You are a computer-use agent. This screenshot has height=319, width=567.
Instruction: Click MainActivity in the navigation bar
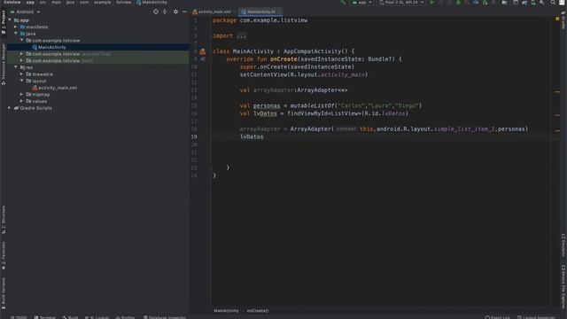click(x=151, y=3)
